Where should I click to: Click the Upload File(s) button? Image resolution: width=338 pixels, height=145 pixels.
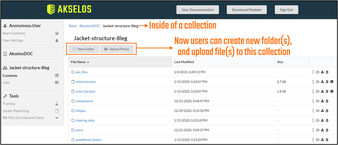pos(117,49)
